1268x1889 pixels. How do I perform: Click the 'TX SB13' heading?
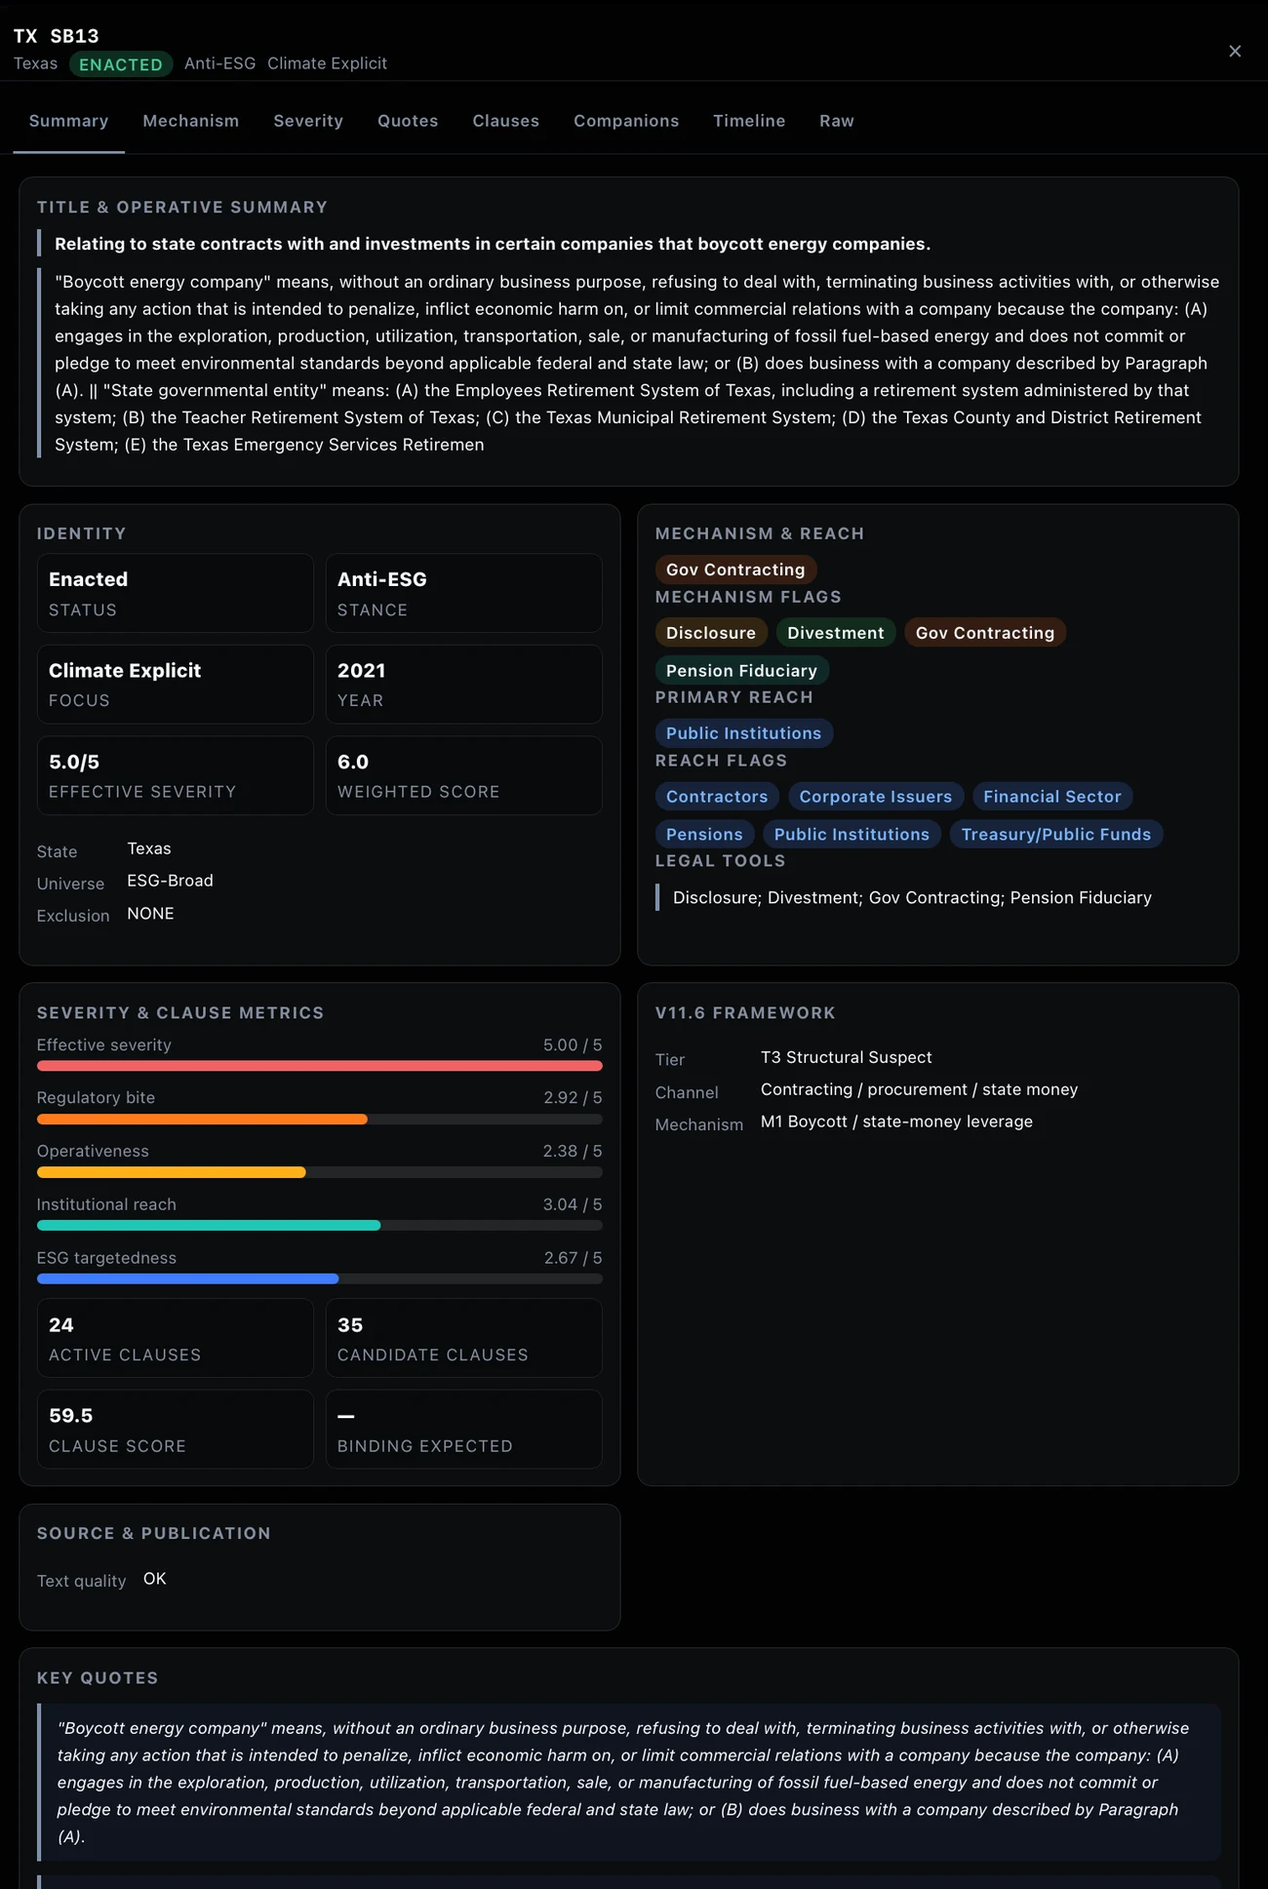coord(57,36)
